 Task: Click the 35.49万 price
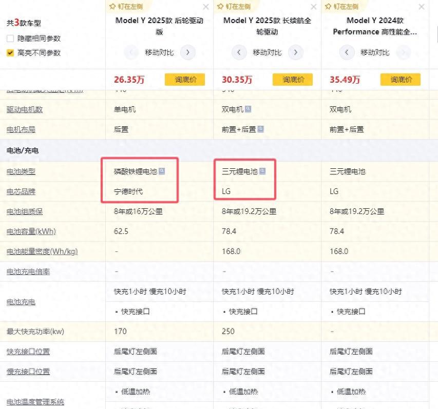tap(345, 80)
